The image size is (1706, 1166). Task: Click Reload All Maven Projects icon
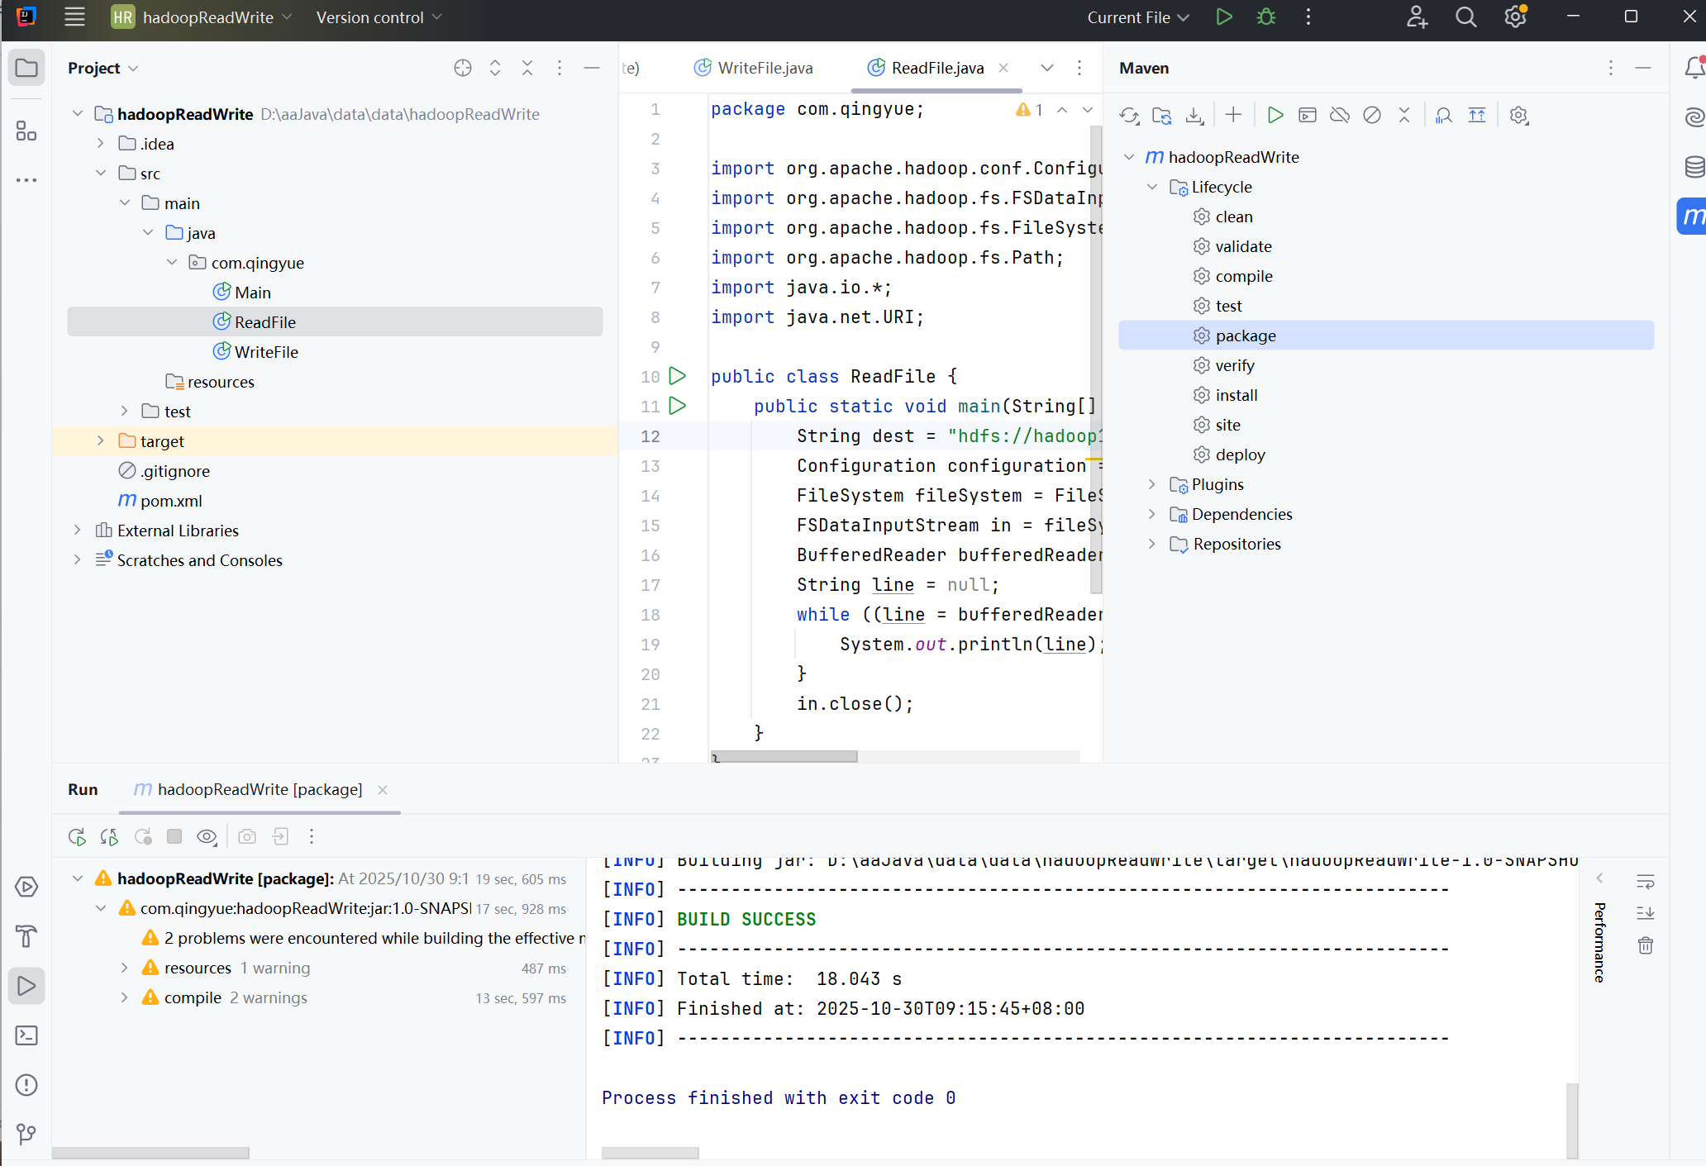tap(1129, 116)
